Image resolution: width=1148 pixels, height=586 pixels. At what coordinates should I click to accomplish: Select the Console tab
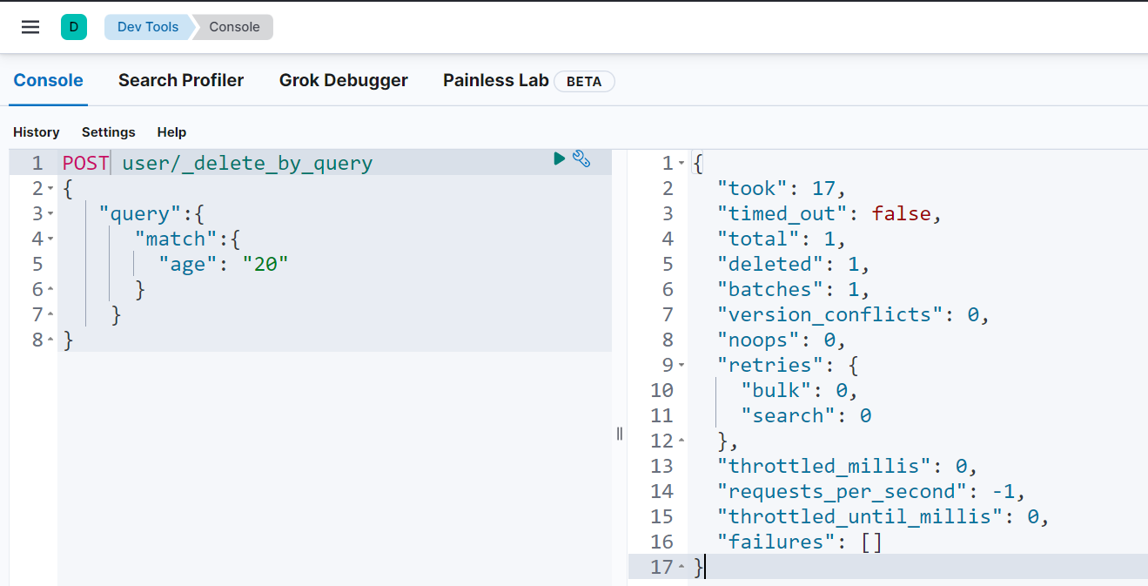point(49,81)
